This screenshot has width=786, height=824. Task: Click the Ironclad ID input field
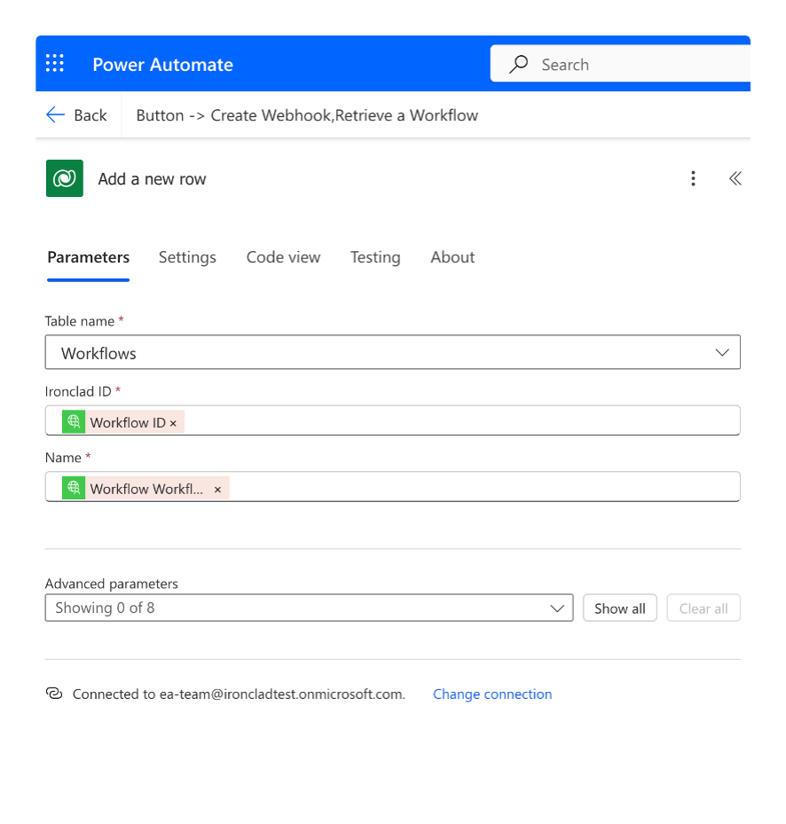pos(393,420)
